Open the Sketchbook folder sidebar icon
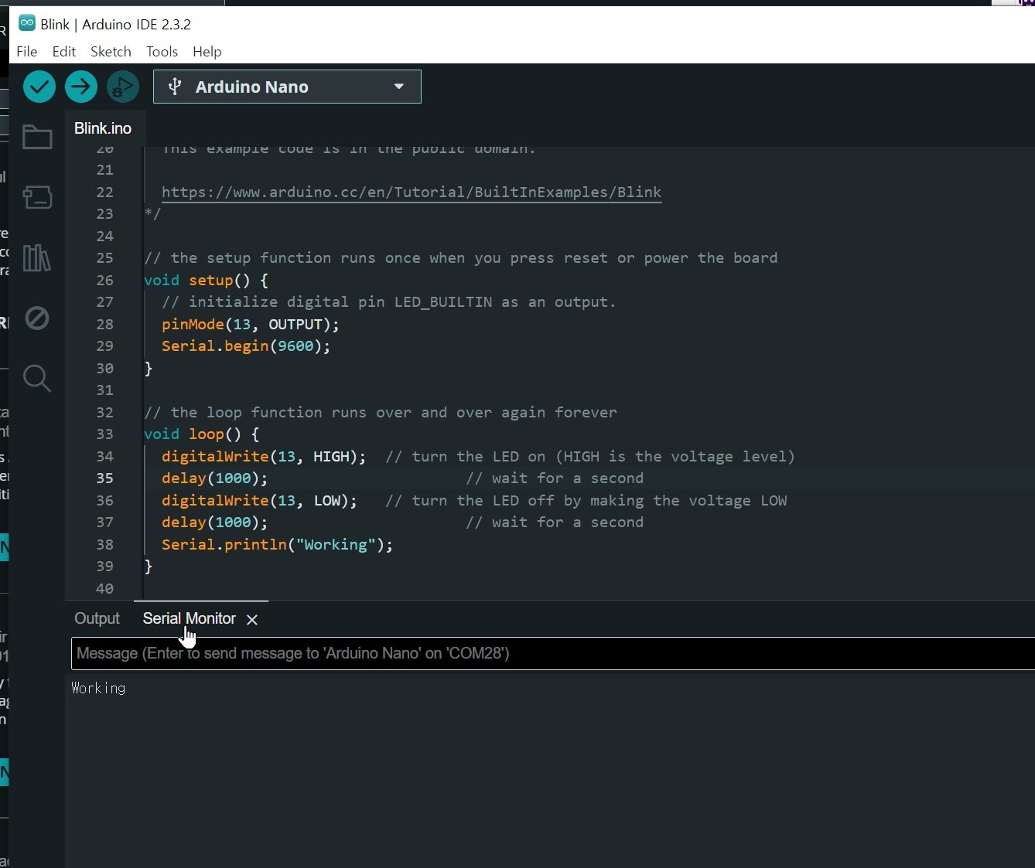1035x868 pixels. click(37, 138)
